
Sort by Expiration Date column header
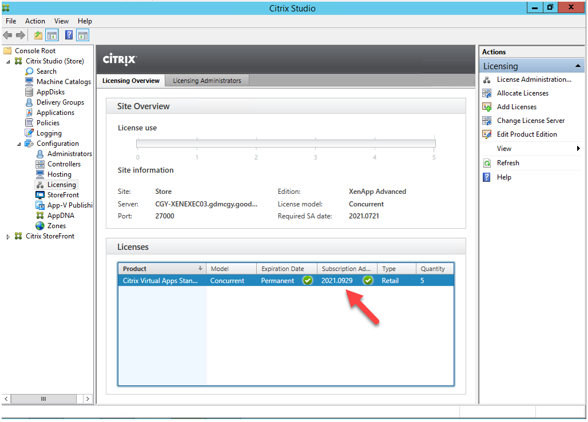coord(287,269)
